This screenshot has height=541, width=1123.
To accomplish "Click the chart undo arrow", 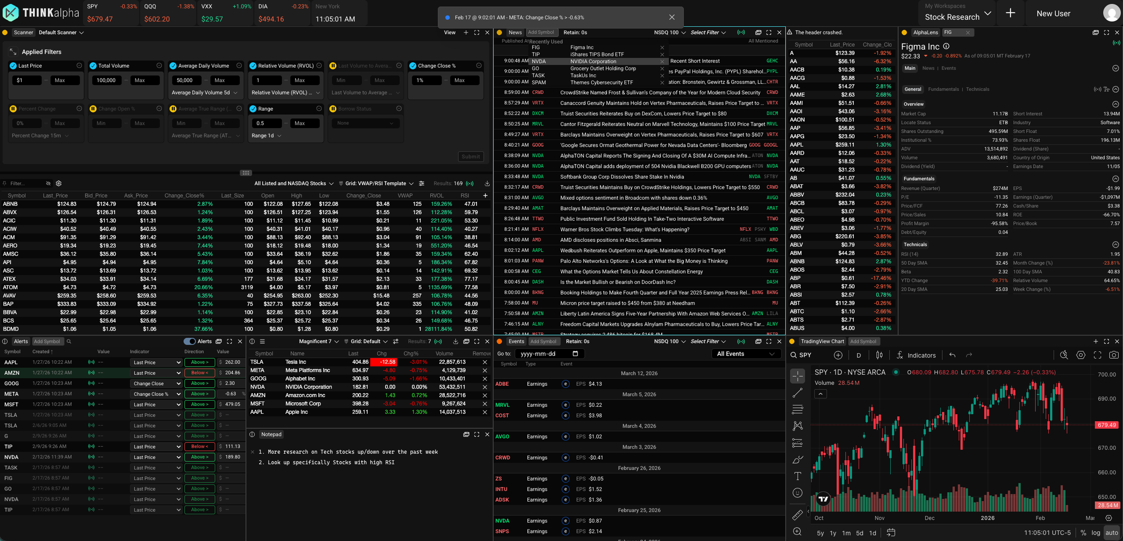I will click(x=952, y=355).
